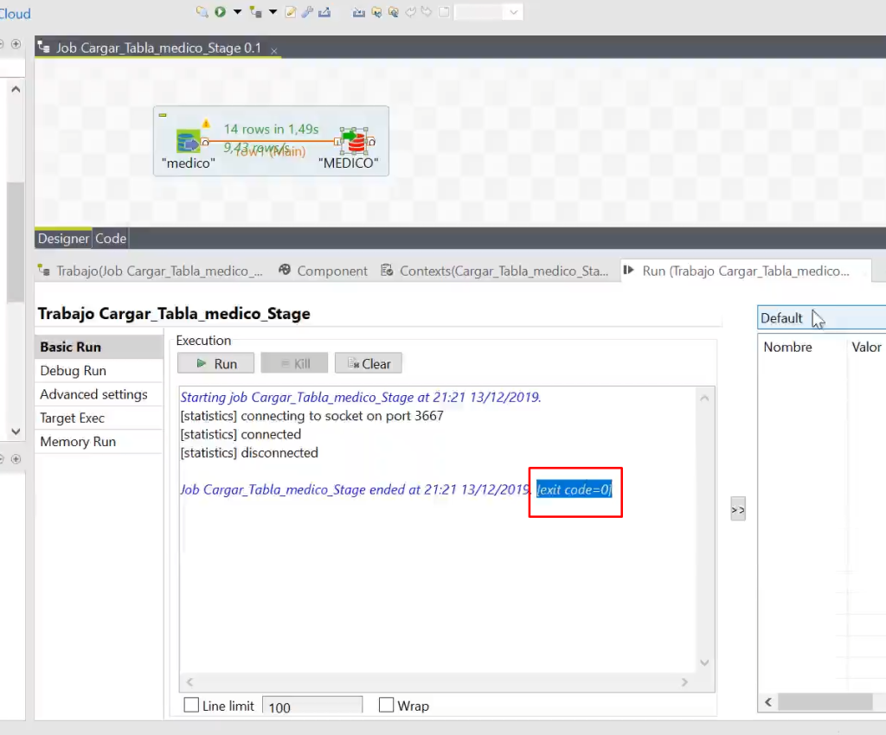Open the Default context dropdown
886x735 pixels.
[822, 318]
